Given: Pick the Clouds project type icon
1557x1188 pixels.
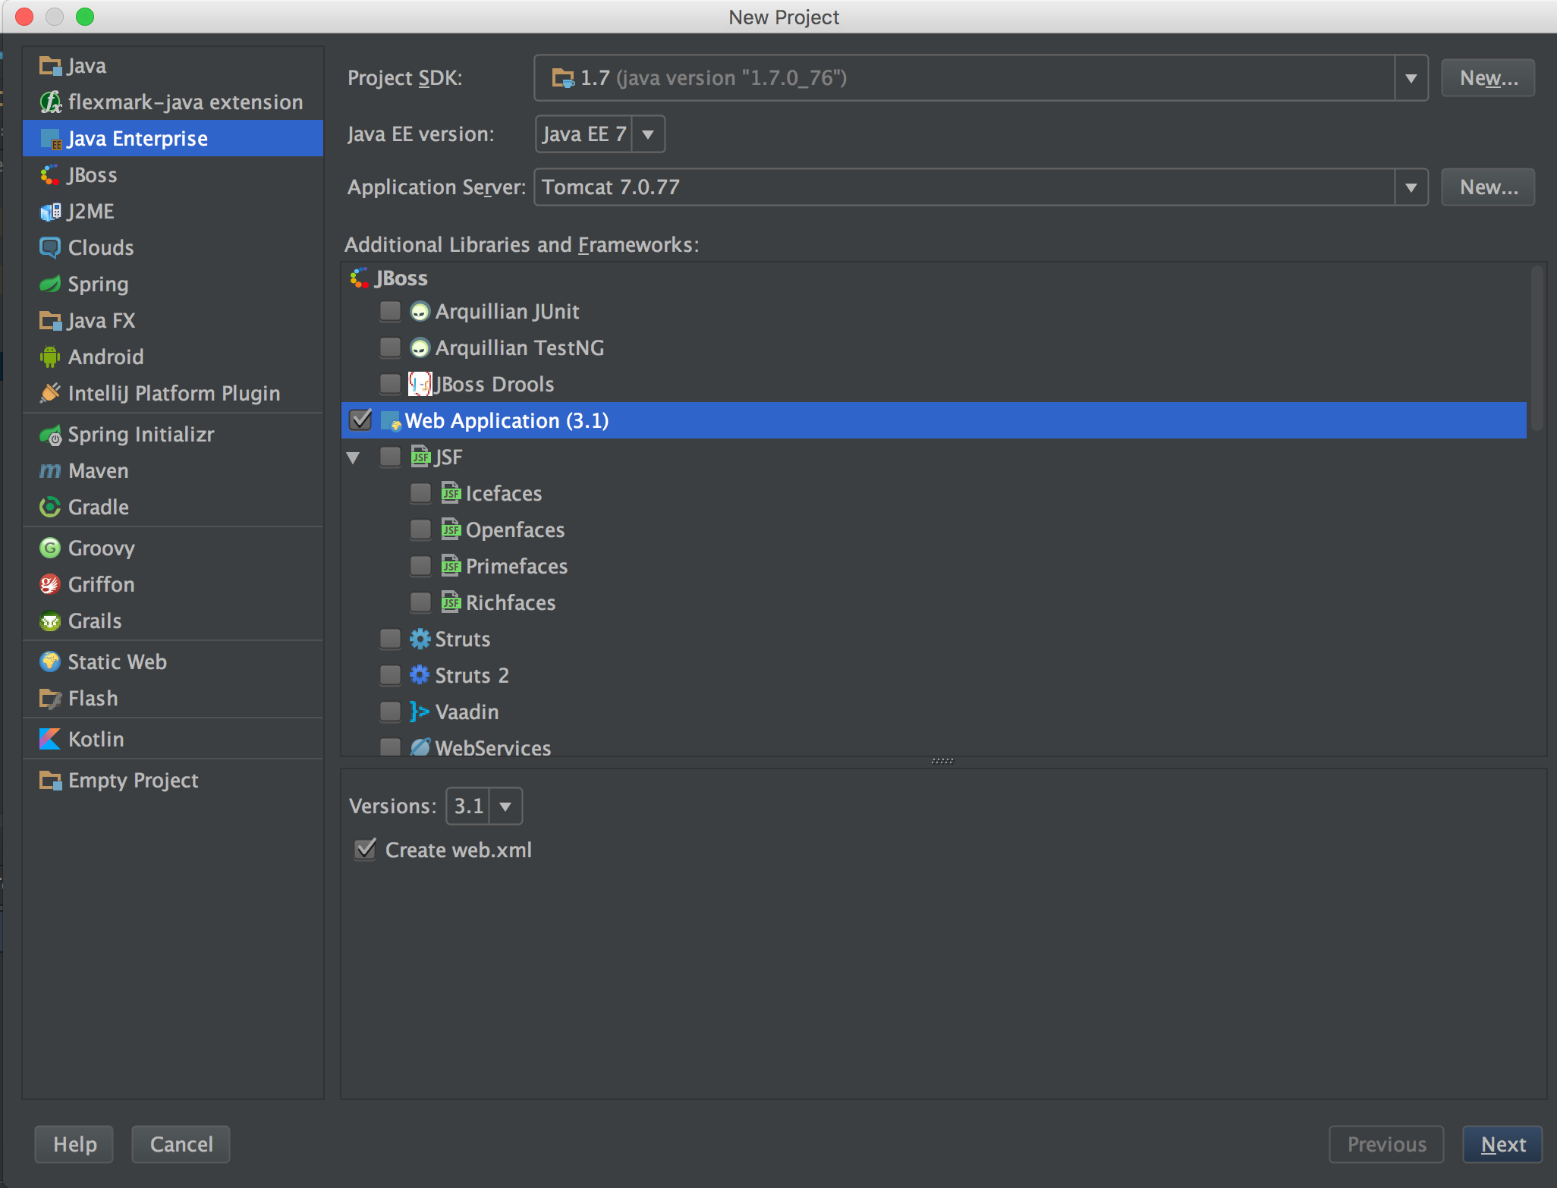Looking at the screenshot, I should (x=50, y=248).
